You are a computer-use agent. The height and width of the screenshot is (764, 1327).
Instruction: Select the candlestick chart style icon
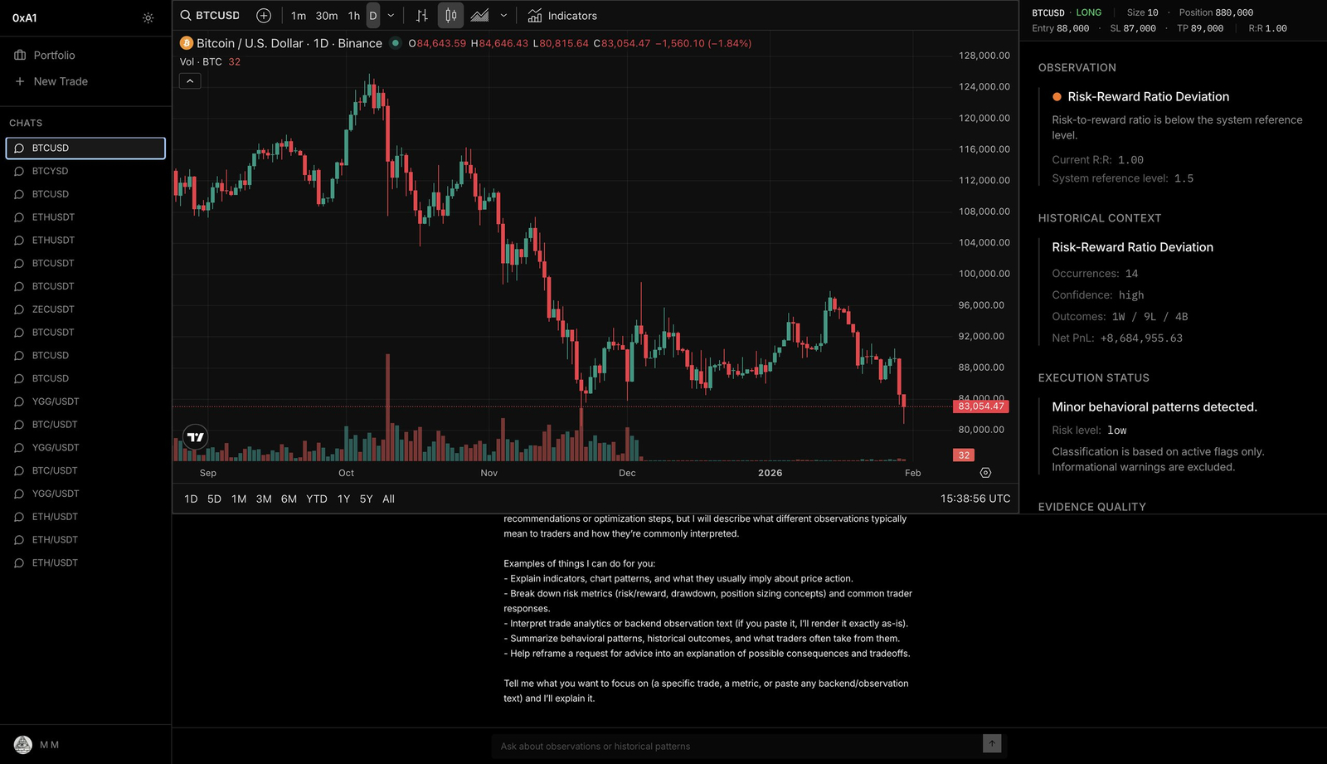pyautogui.click(x=450, y=16)
